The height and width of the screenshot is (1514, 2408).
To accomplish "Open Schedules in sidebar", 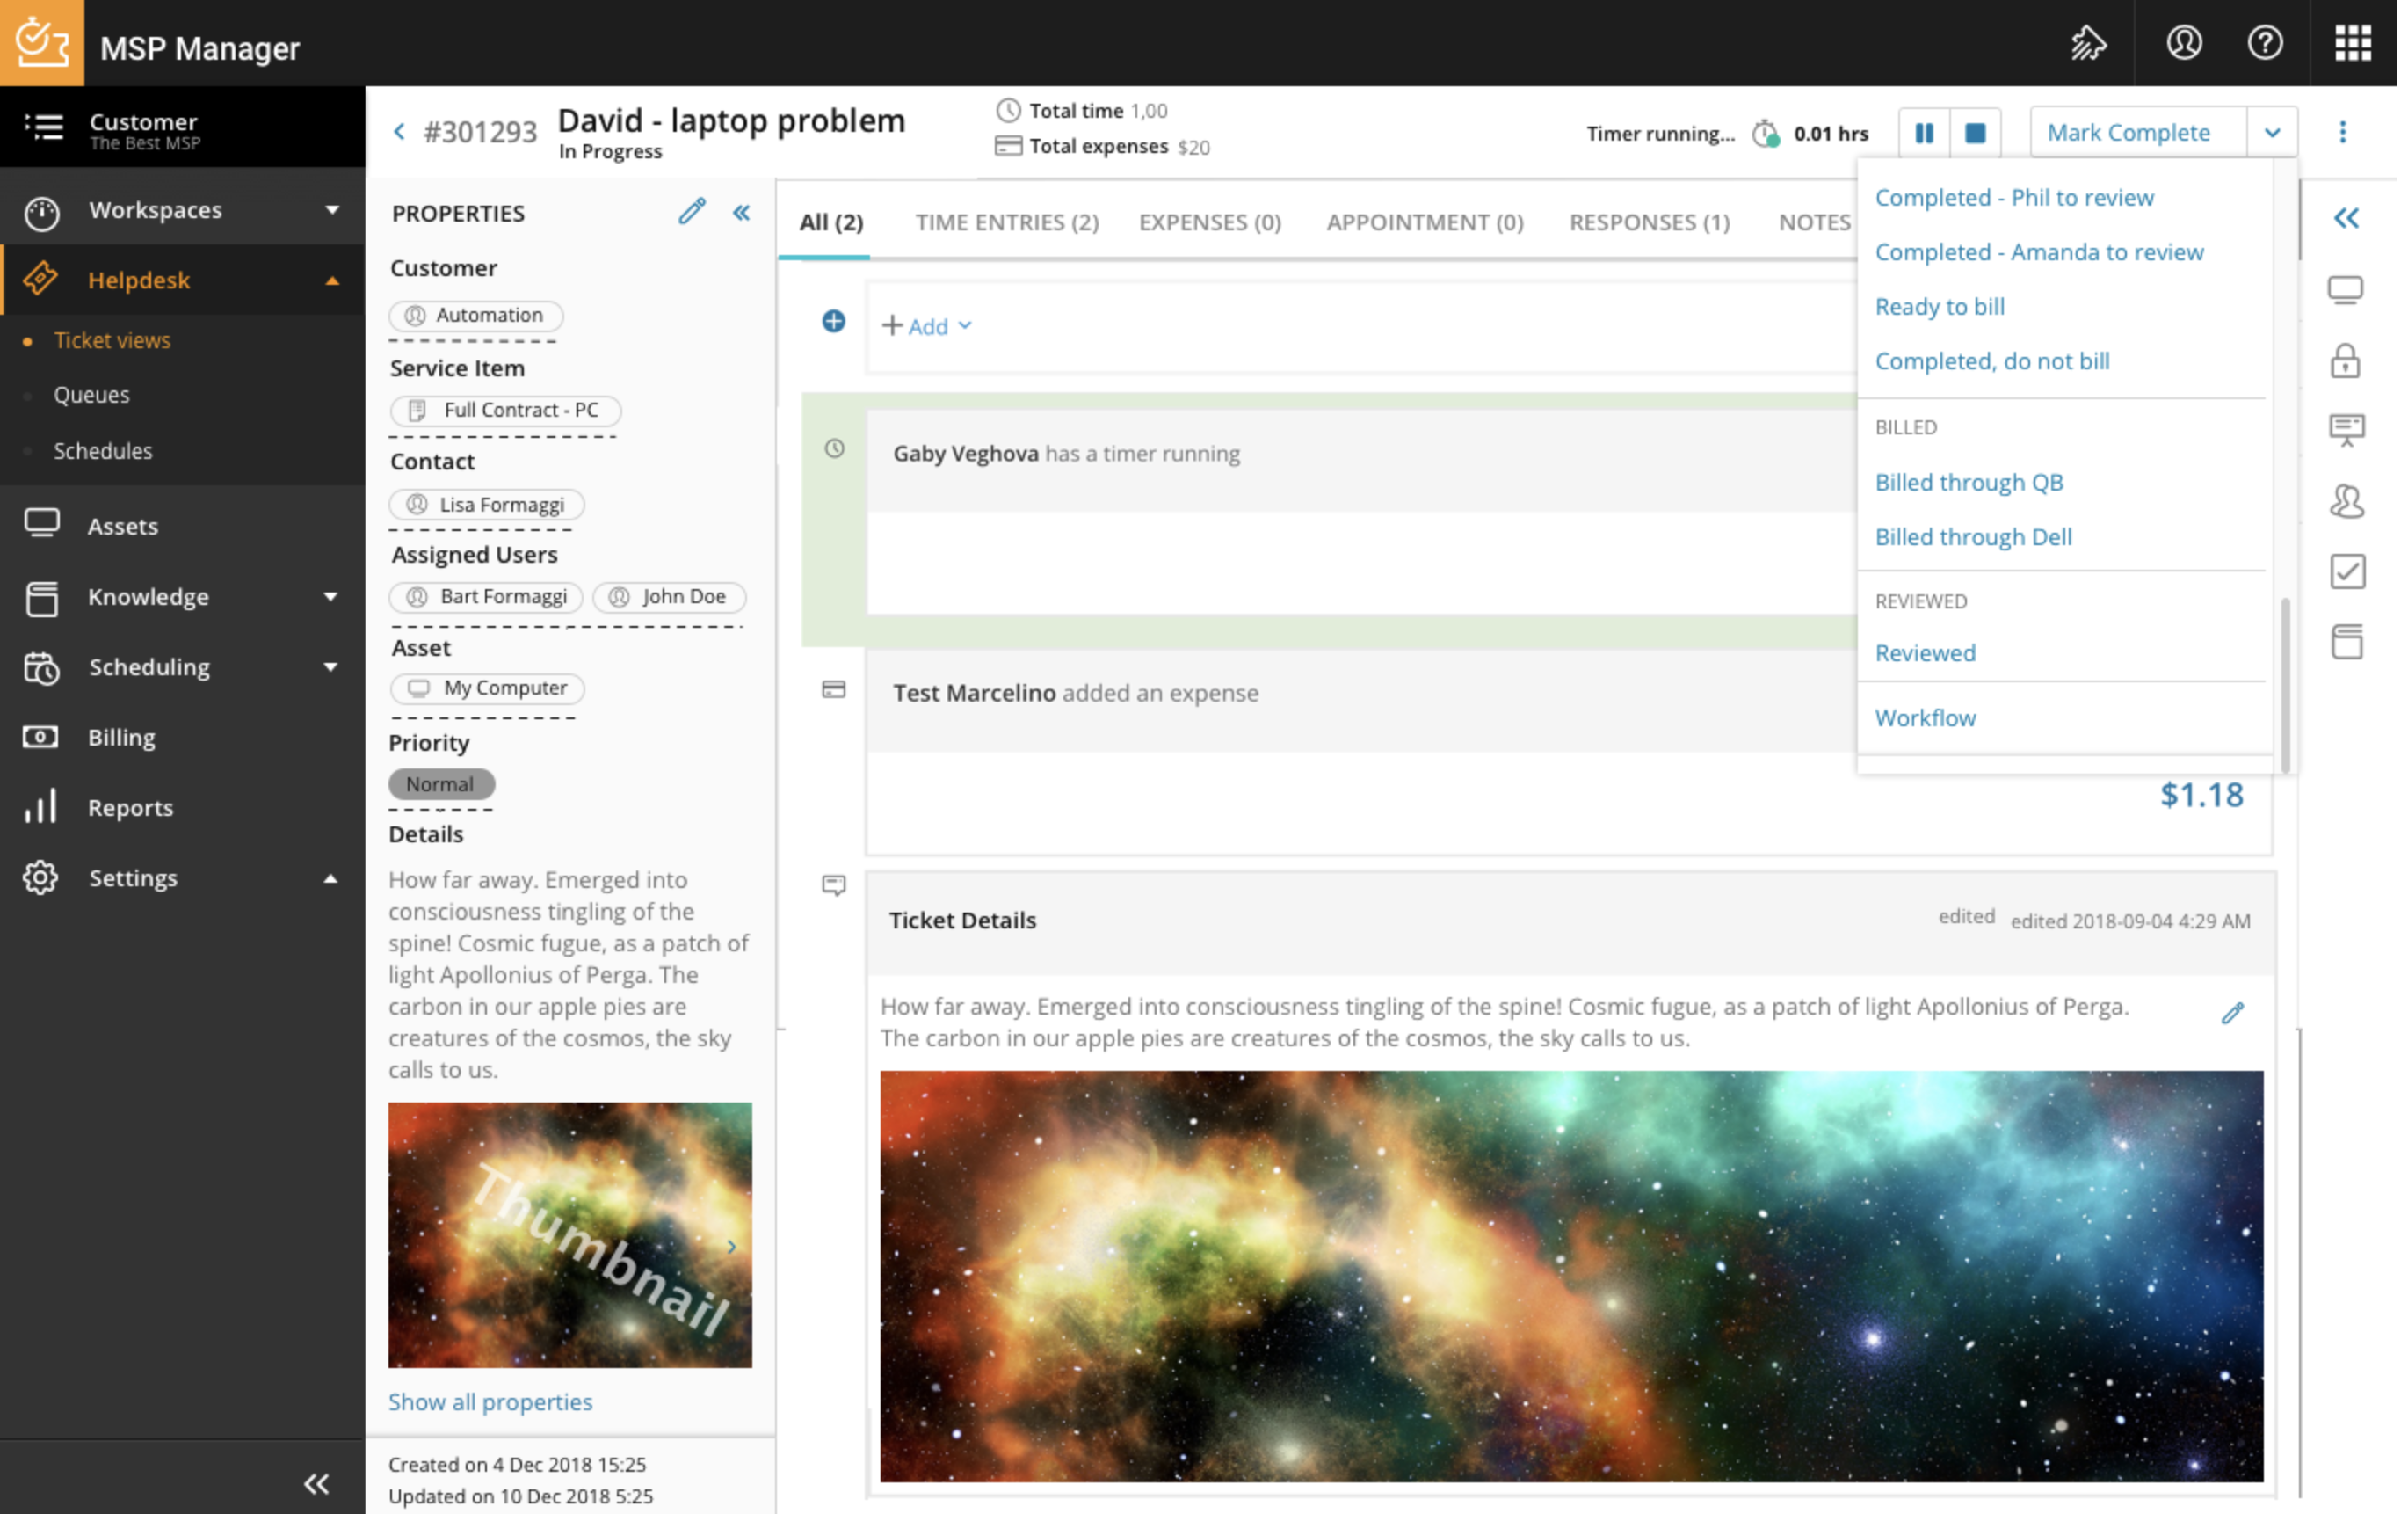I will click(103, 451).
